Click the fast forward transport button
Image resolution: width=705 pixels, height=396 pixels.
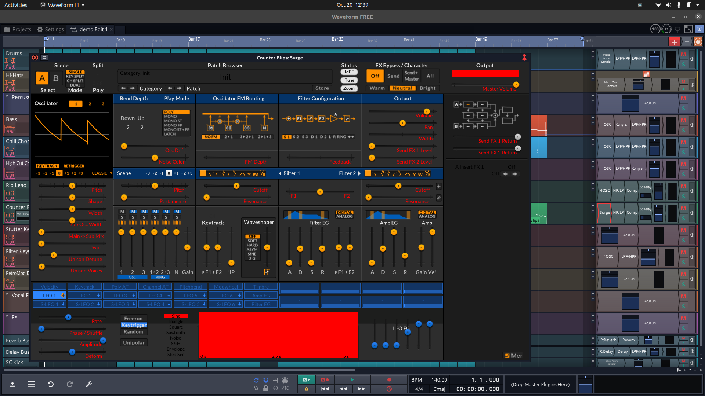pos(361,389)
